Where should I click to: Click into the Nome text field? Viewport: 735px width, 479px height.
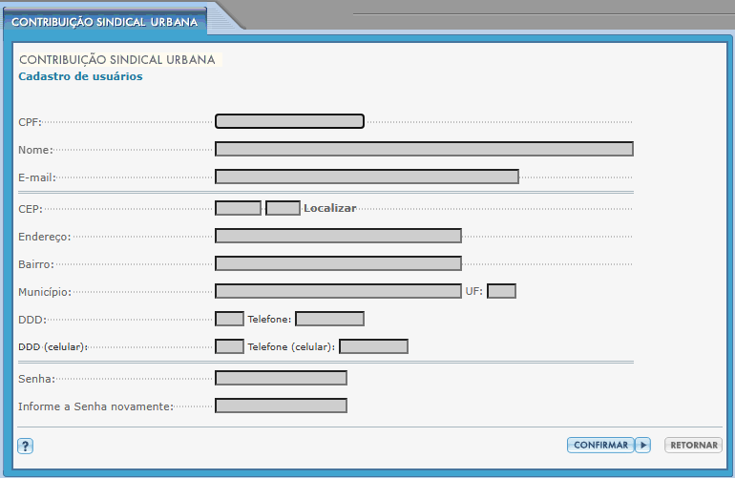pos(424,149)
